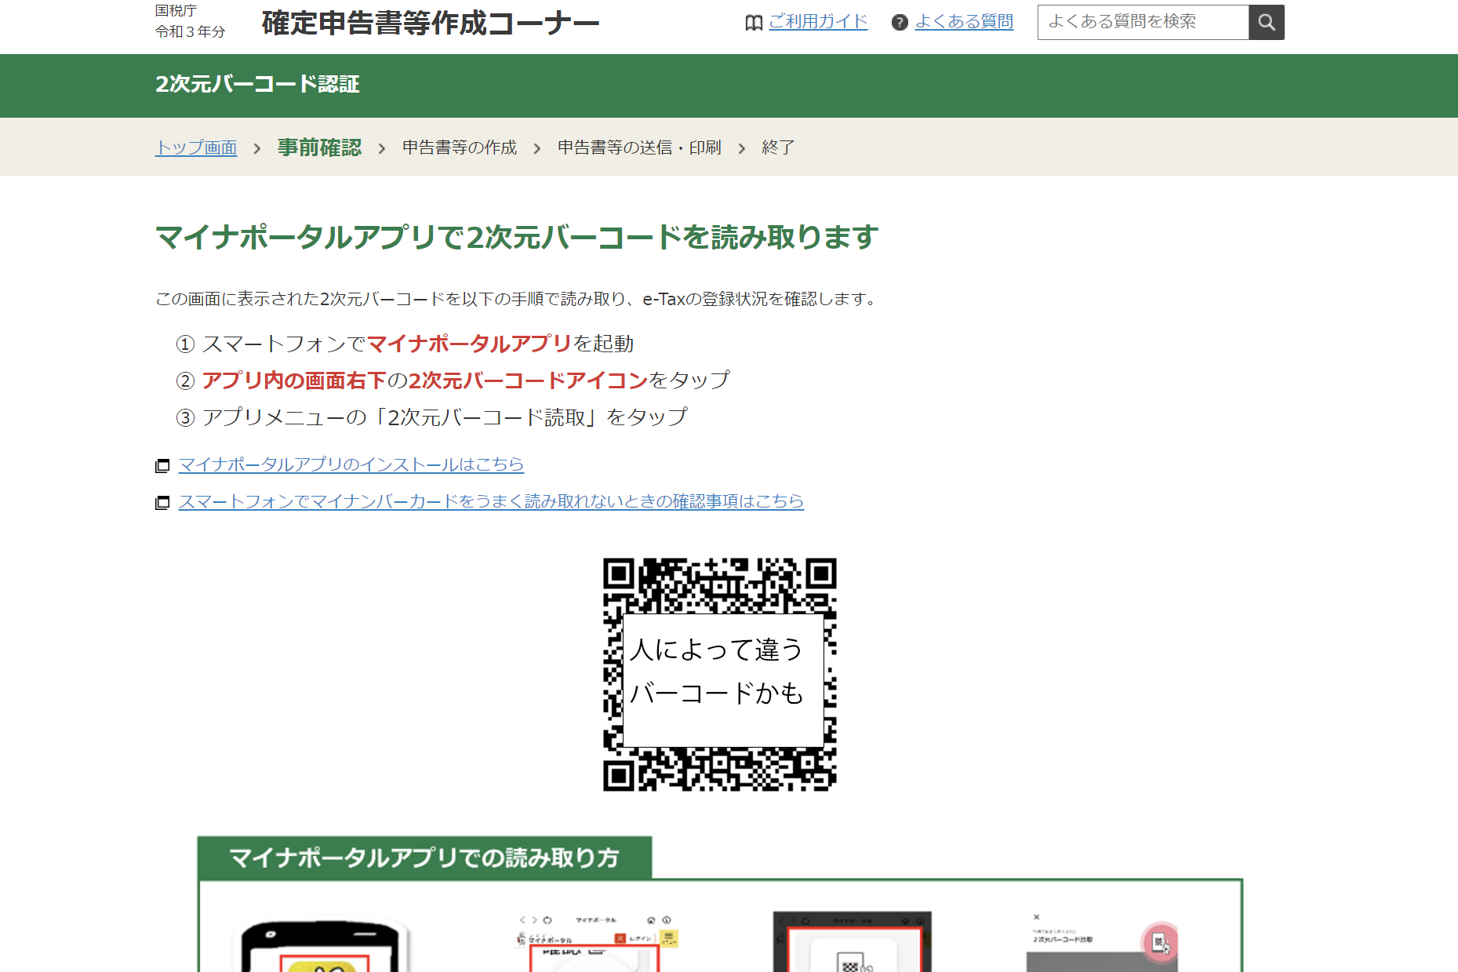Click the QR code image
This screenshot has height=972, width=1458.
(x=719, y=674)
